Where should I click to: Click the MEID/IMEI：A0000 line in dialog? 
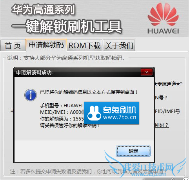[x=62, y=112]
